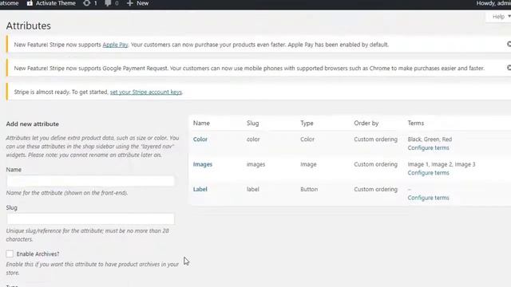Viewport: 511px width, 287px height.
Task: Click the 'Color' type cell in Color row
Action: [x=307, y=140]
